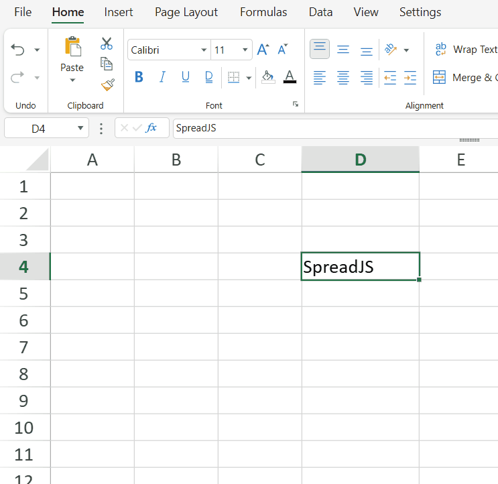
Task: Toggle Bold formatting
Action: pyautogui.click(x=139, y=77)
